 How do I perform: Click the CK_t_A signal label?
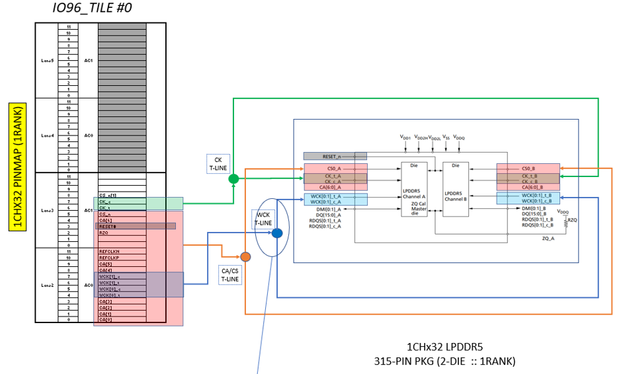[333, 176]
